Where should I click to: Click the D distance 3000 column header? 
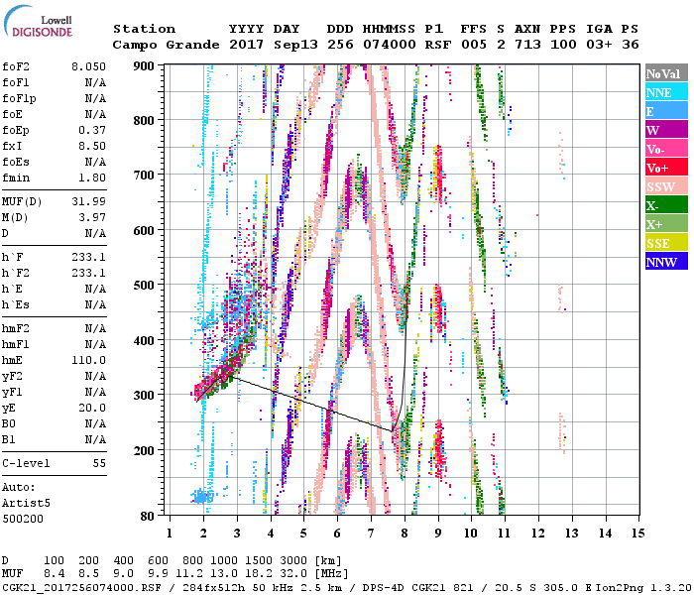click(293, 560)
